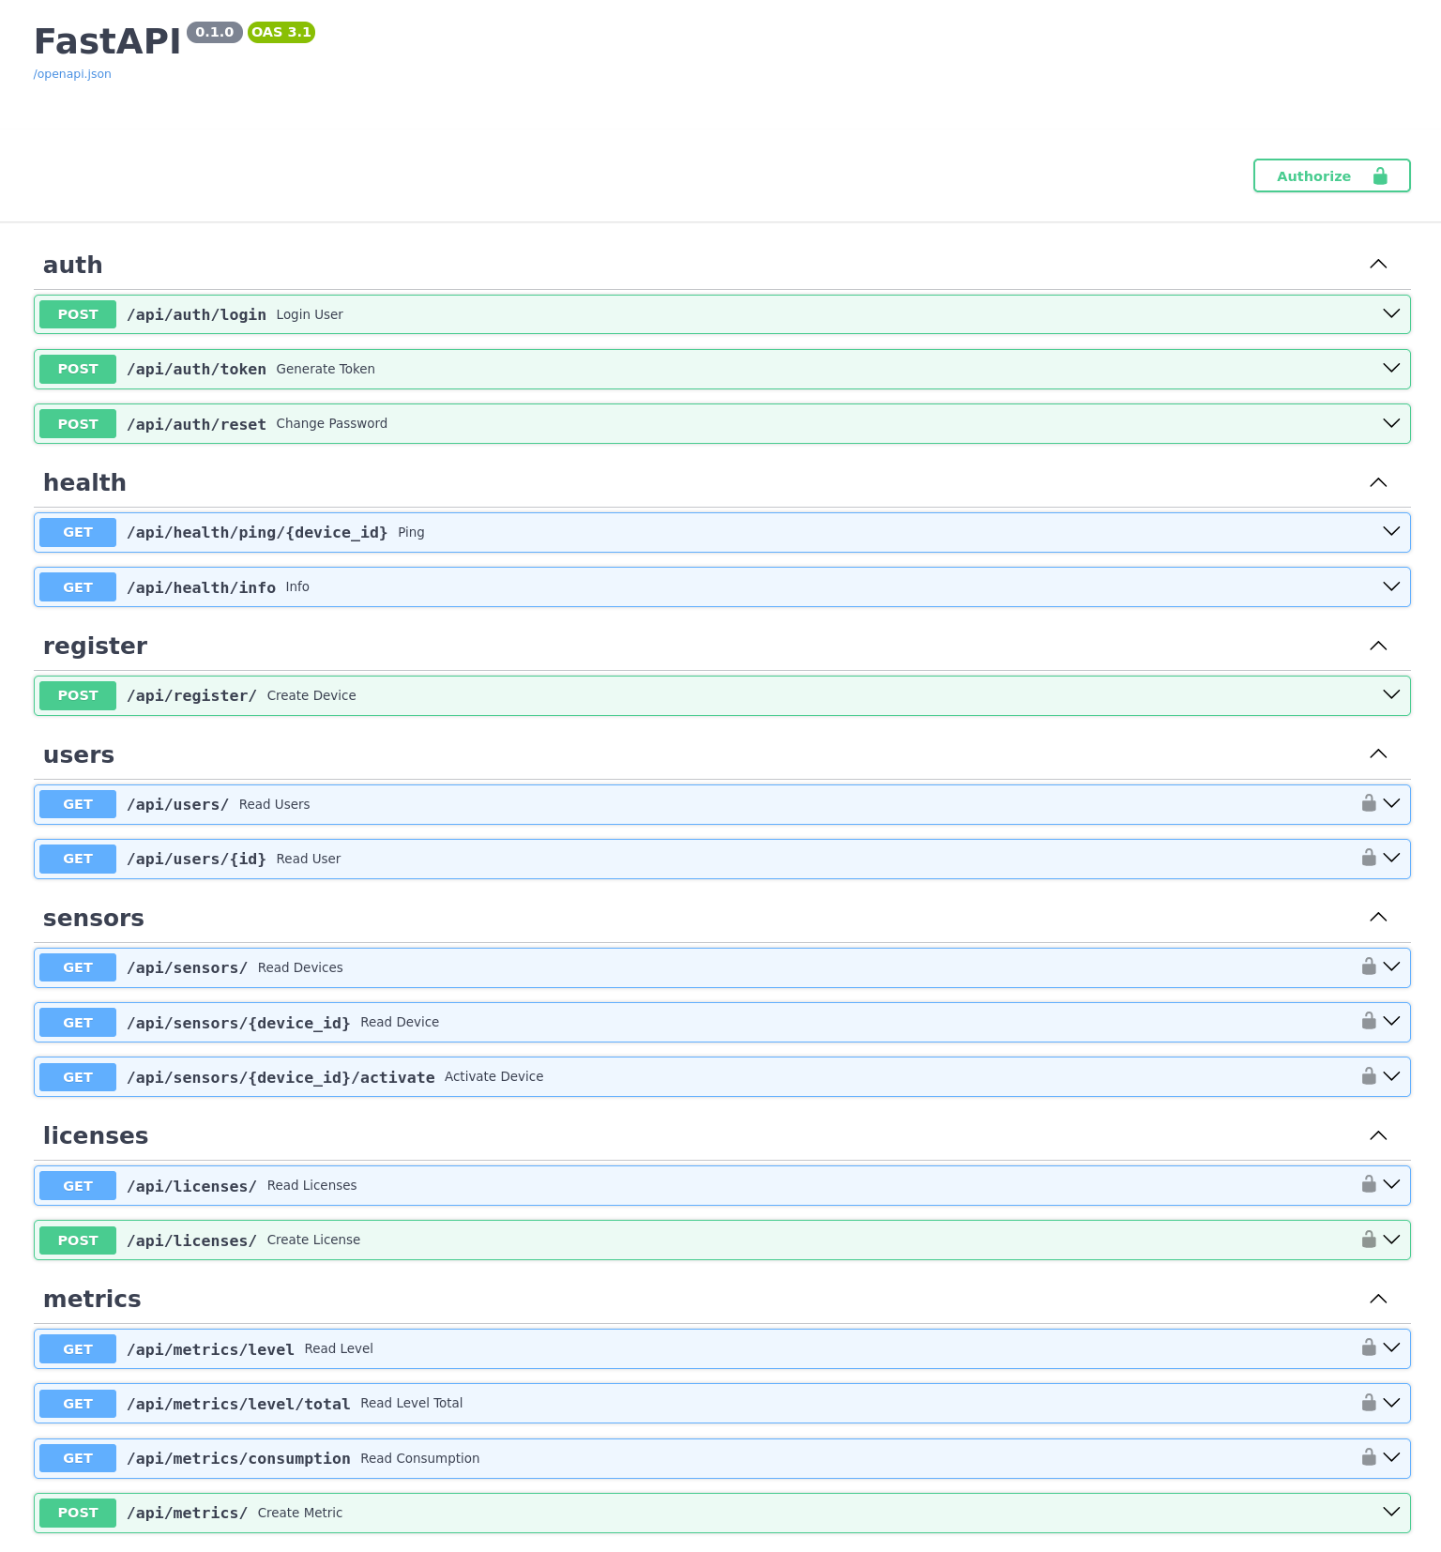Click the FastAPI title

[107, 41]
